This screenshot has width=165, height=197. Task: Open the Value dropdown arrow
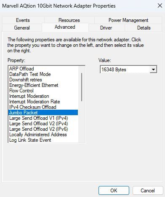(x=153, y=70)
